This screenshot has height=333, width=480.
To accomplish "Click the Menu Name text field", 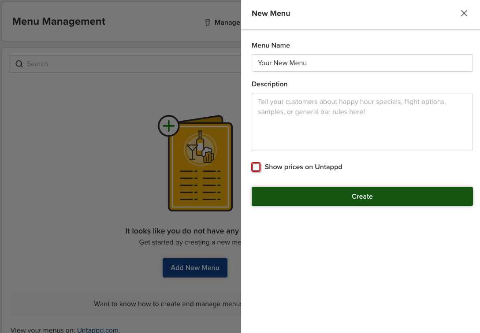I will (362, 63).
